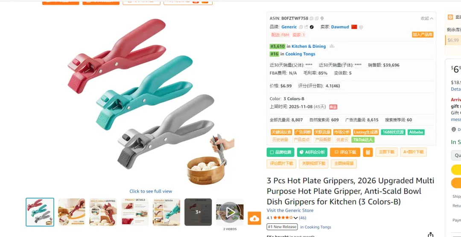The width and height of the screenshot is (461, 237).
Task: Click the location pin icon beside ASIN
Action: pyautogui.click(x=322, y=18)
